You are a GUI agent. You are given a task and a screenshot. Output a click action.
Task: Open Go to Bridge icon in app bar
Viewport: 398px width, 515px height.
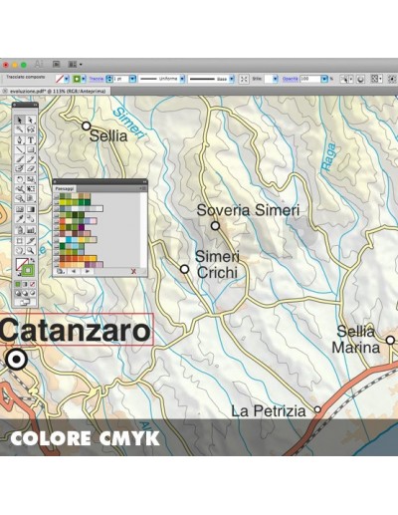(x=57, y=64)
